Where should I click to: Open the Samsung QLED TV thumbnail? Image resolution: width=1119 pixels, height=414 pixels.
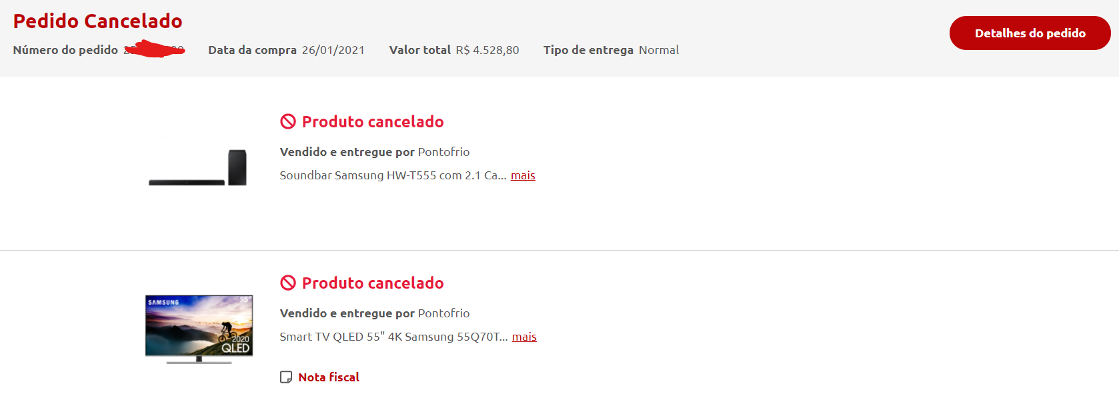(199, 329)
